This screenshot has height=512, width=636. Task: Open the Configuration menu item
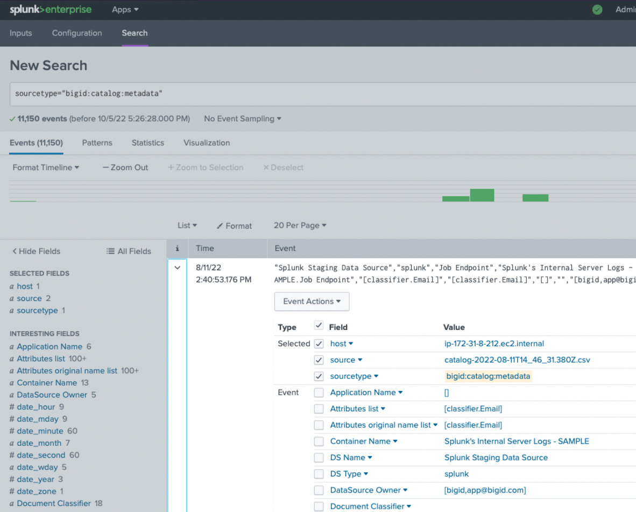coord(76,33)
